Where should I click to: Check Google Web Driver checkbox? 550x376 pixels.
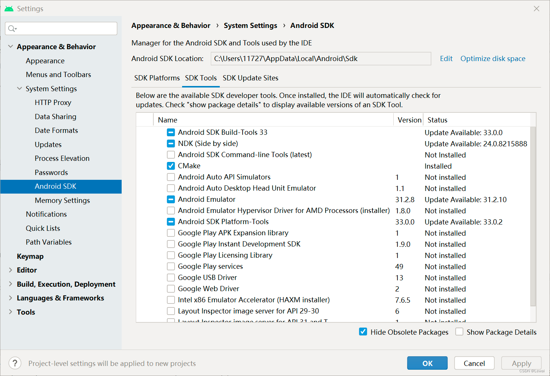click(171, 289)
